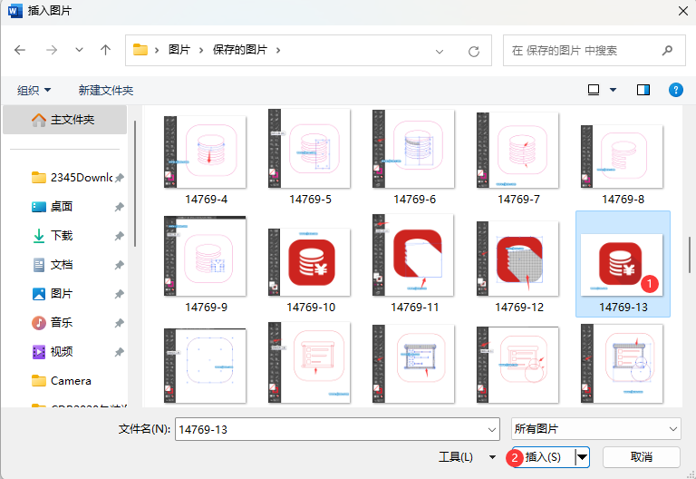Open the recent locations chevron
Image resolution: width=696 pixels, height=479 pixels.
coord(79,50)
